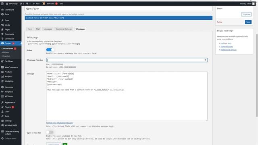Open Posts pin icon in sidebar
The image size is (258, 145).
(x=2, y=20)
